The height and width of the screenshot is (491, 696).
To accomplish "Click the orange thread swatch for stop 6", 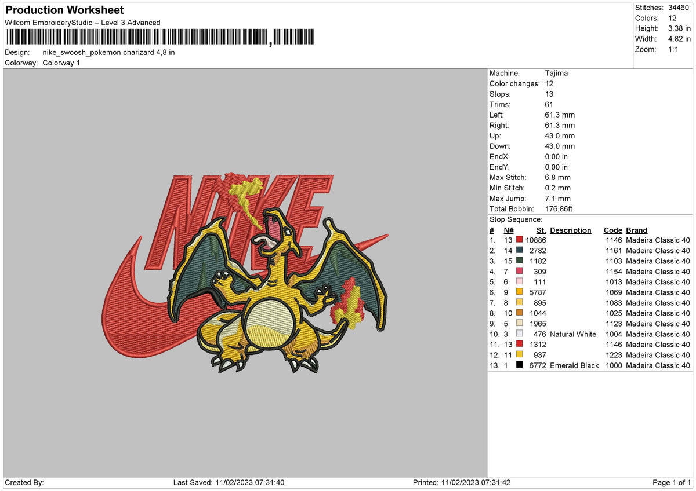I will 518,292.
